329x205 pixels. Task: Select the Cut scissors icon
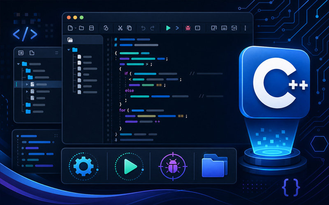(120, 28)
